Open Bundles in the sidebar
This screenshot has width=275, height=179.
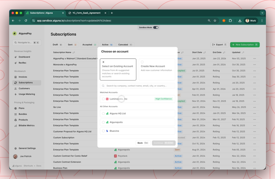point(23,114)
